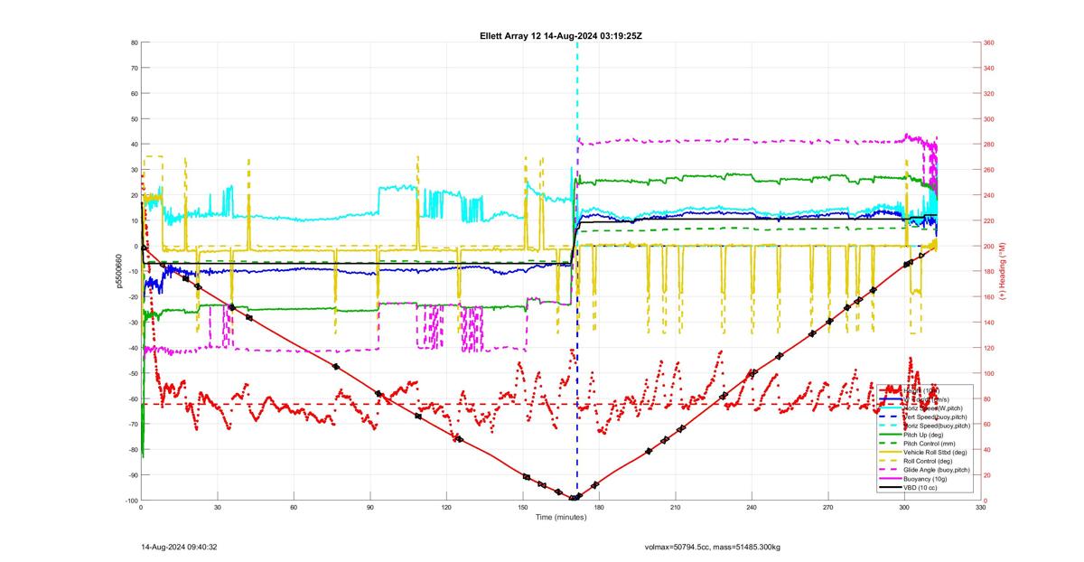
Task: Click left y-axis tick label '-50'
Action: click(x=132, y=373)
